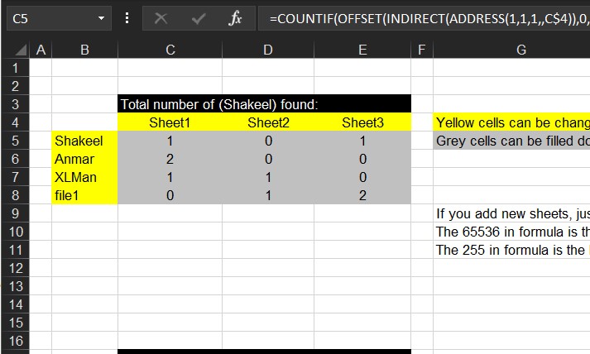Click the Insert Function fx icon
The image size is (590, 354).
[236, 17]
